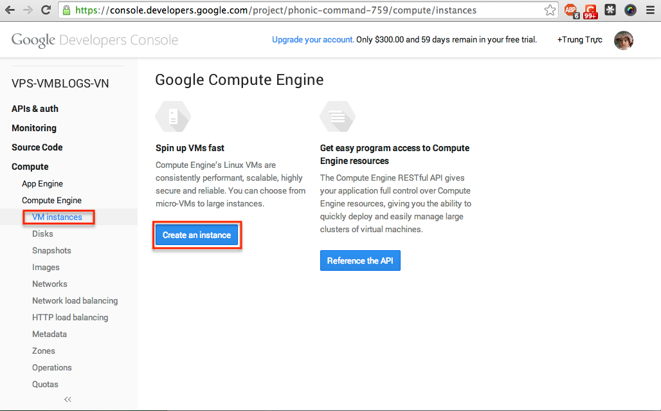Click the colorful circle extension icon
Viewport: 661px width, 411px height.
tap(631, 10)
